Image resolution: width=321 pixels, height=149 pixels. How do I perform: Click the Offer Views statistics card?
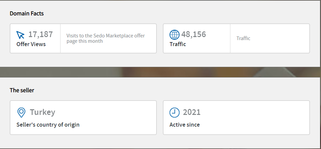click(83, 38)
